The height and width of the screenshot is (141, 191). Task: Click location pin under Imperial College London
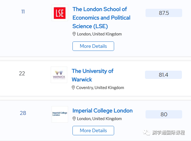tap(74, 119)
